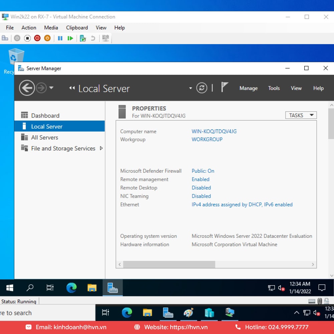The height and width of the screenshot is (334, 334).
Task: Refresh Server Manager view
Action: (x=201, y=88)
